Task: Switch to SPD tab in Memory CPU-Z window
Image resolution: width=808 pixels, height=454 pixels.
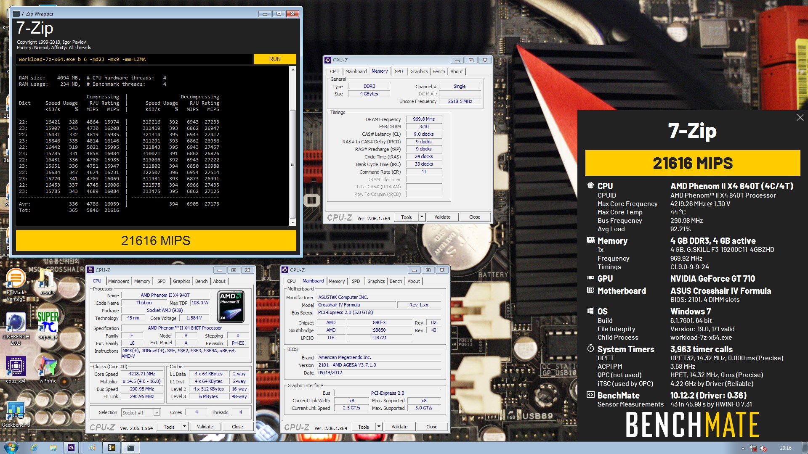Action: click(x=399, y=71)
